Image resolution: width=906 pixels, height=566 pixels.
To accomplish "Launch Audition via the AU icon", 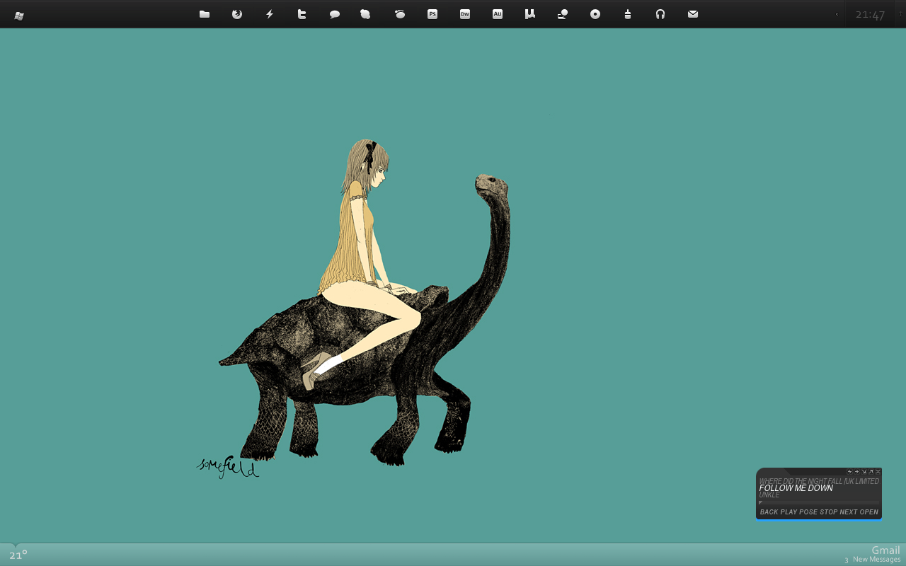I will tap(498, 14).
